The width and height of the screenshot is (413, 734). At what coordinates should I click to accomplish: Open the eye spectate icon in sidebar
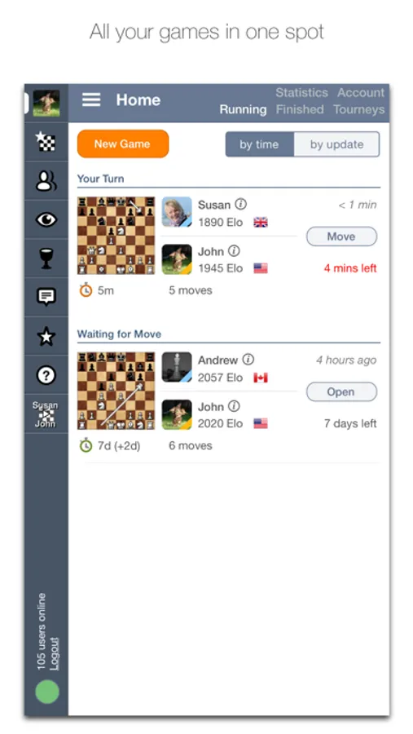pos(46,219)
